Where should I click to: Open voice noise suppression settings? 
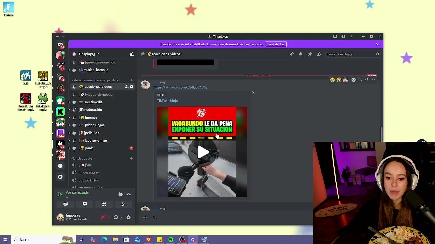point(120,194)
